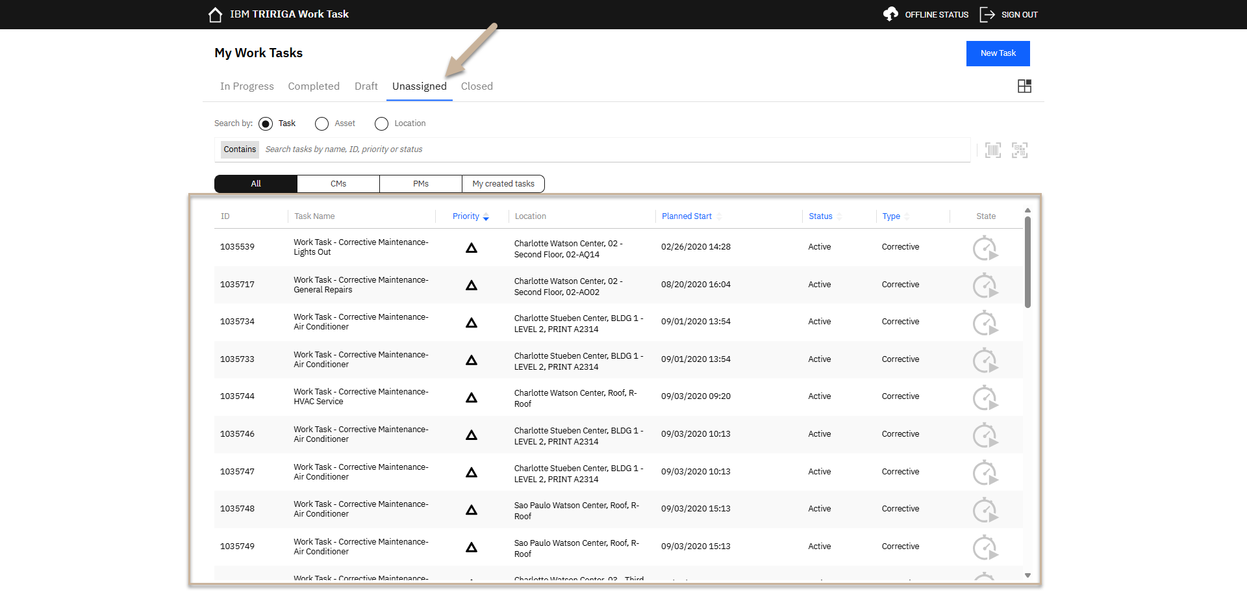Start the timer for task 1035744
Viewport: 1247px width, 592px height.
985,398
